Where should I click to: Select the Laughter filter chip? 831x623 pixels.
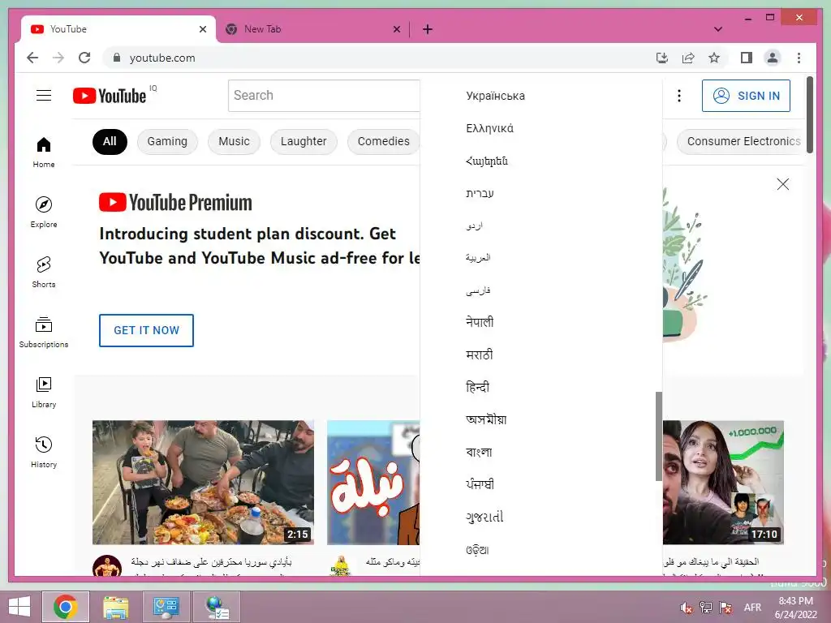tap(304, 141)
